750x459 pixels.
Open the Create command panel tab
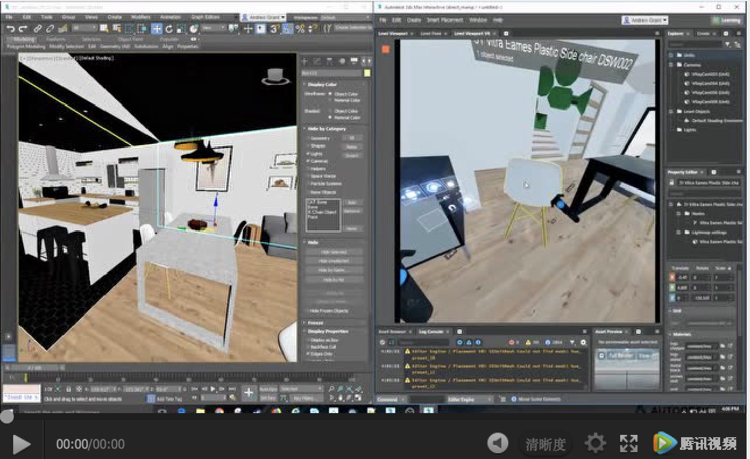pos(305,61)
